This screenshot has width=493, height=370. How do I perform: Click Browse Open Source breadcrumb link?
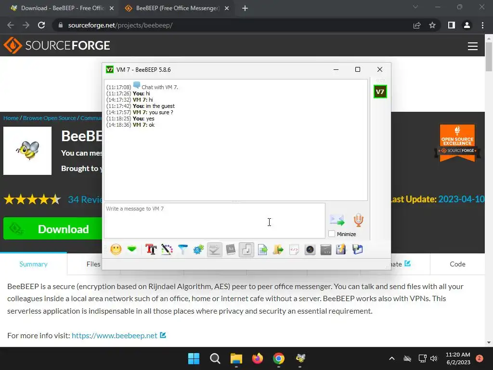[50, 118]
